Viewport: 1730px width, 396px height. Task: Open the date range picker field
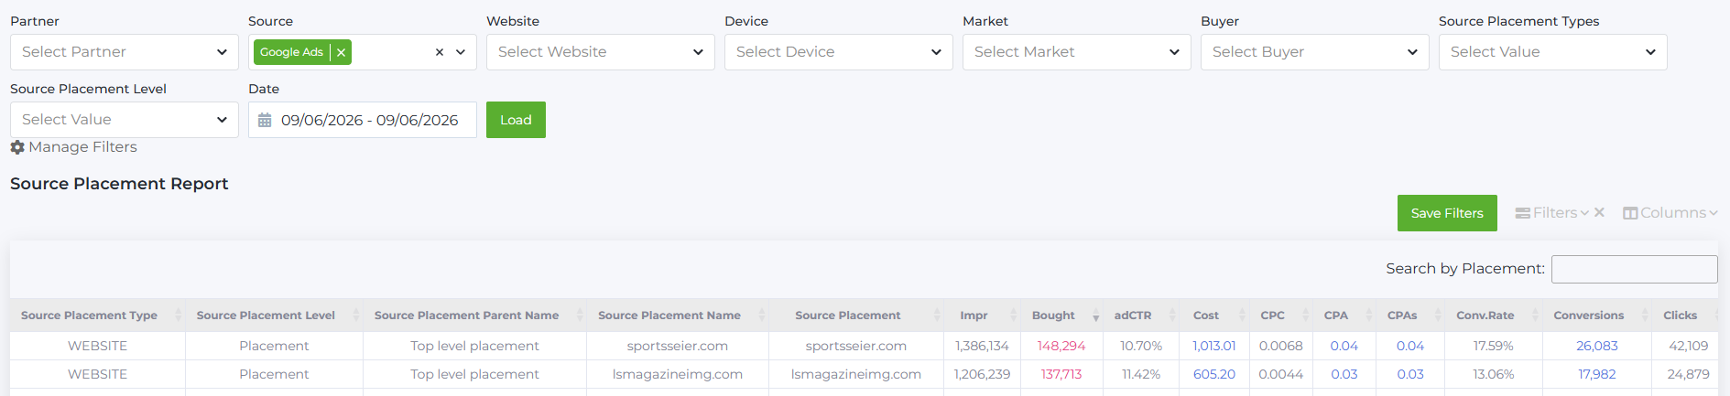coord(363,120)
